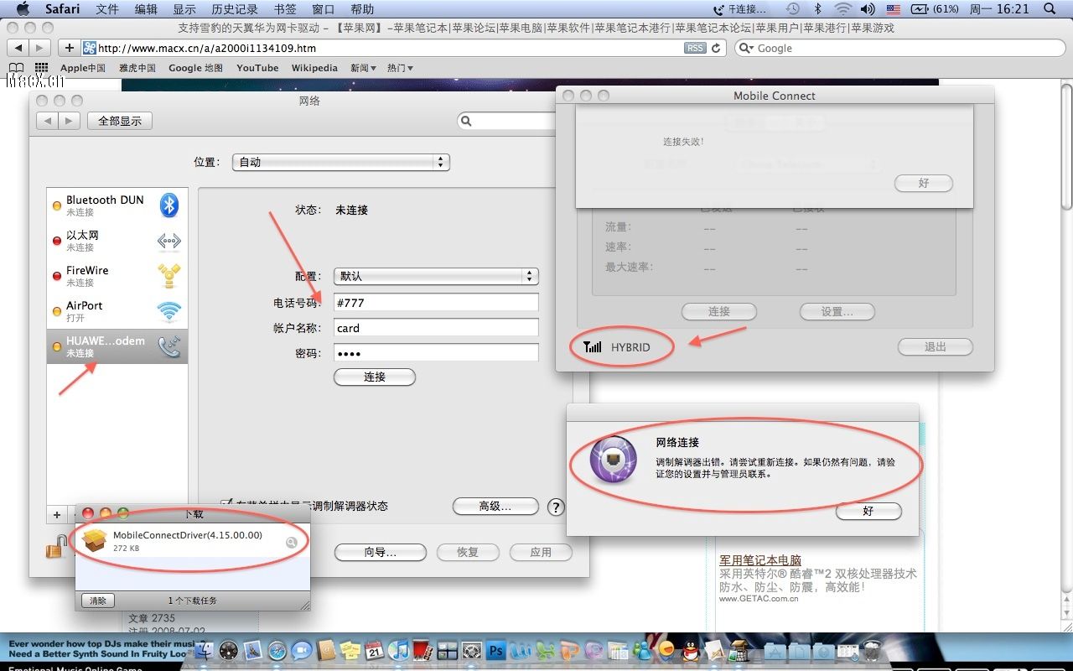Image resolution: width=1073 pixels, height=671 pixels.
Task: Open the volume control in menu bar
Action: point(868,9)
